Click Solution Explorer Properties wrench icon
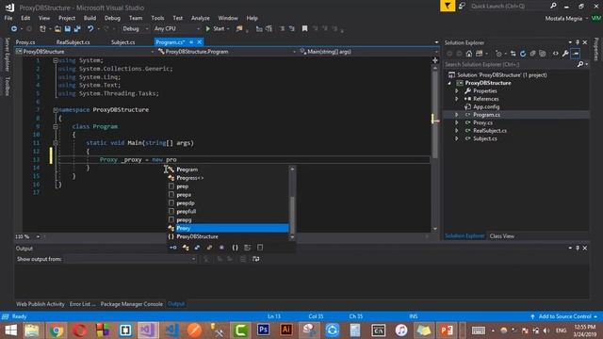 [x=565, y=54]
